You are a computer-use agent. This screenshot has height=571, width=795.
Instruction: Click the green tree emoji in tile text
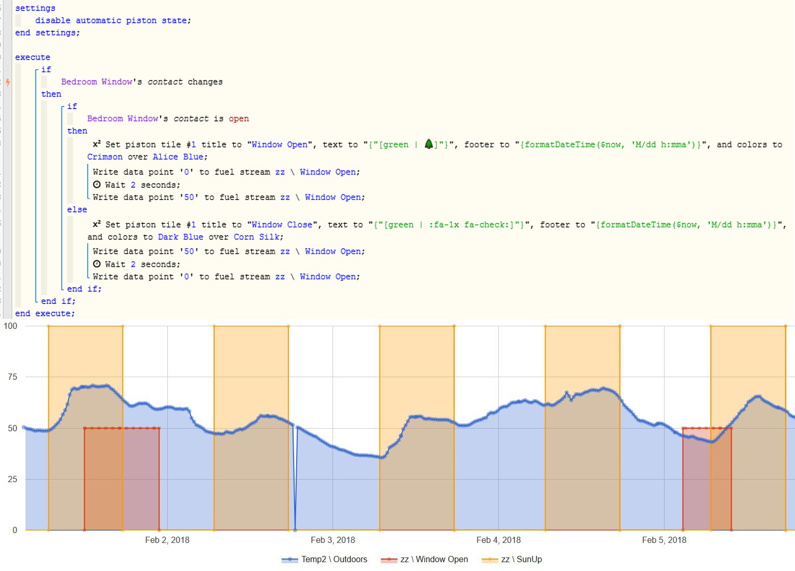point(429,144)
